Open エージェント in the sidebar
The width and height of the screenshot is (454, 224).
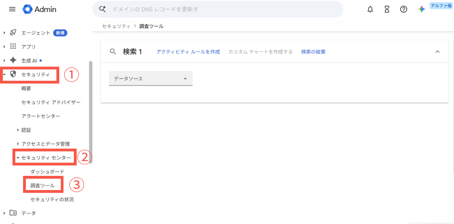pyautogui.click(x=36, y=33)
